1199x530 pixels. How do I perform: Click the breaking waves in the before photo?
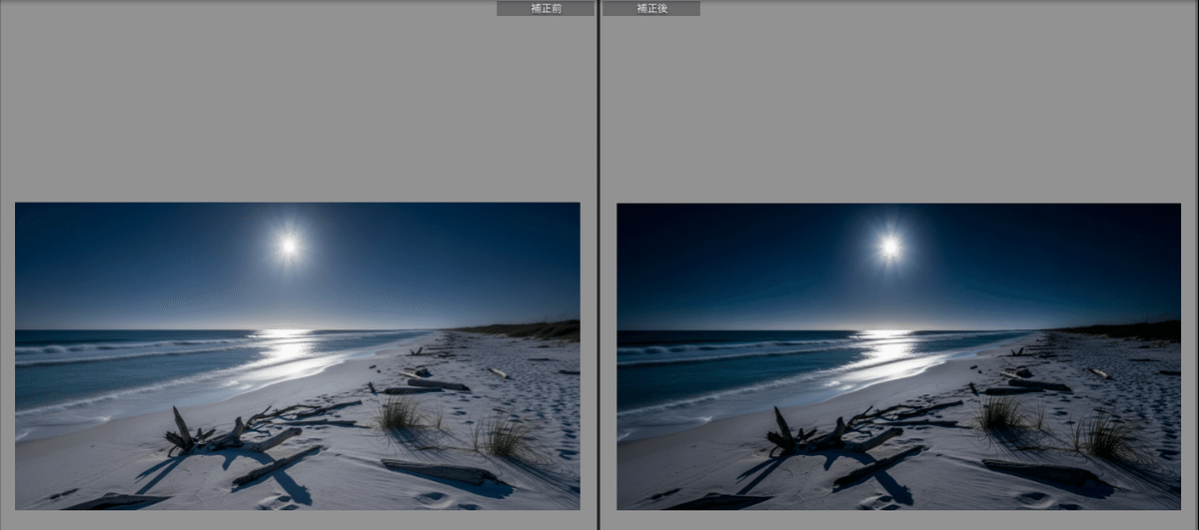coord(100,349)
